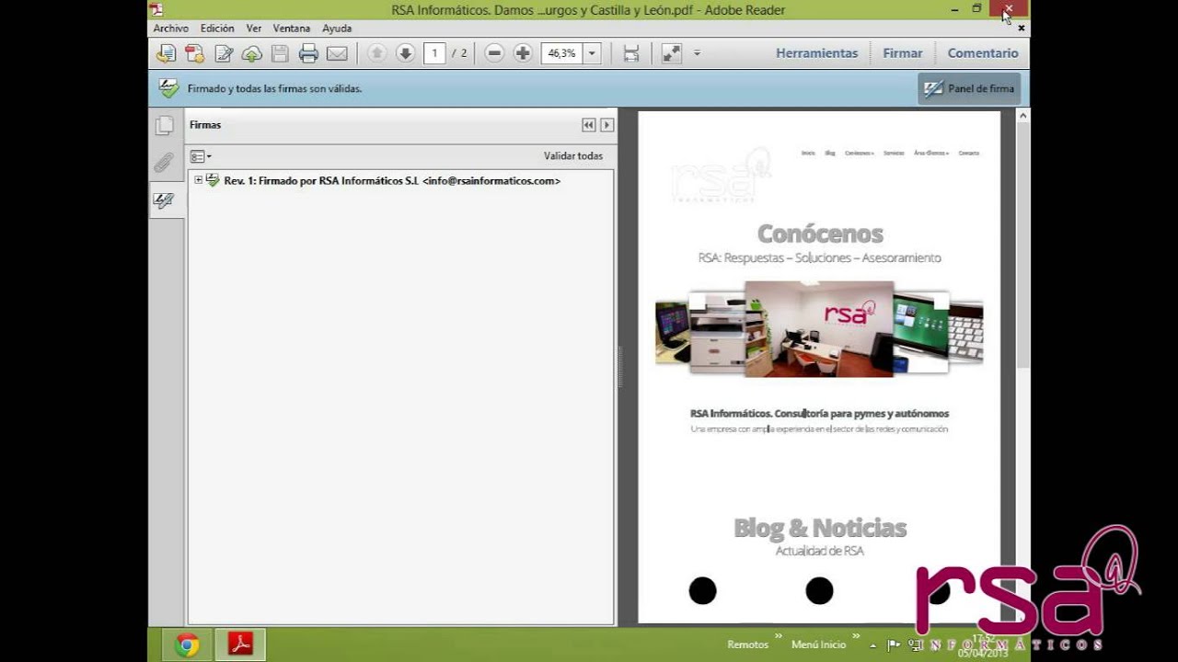Image resolution: width=1178 pixels, height=662 pixels.
Task: Click the Open file toolbar icon
Action: (x=166, y=53)
